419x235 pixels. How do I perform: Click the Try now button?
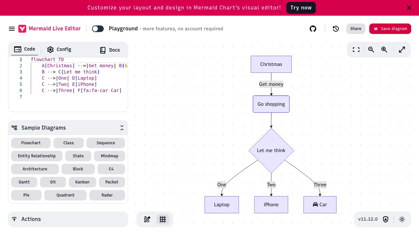click(301, 8)
